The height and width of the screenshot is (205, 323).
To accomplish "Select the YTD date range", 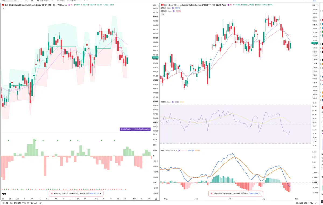I will tap(24, 203).
